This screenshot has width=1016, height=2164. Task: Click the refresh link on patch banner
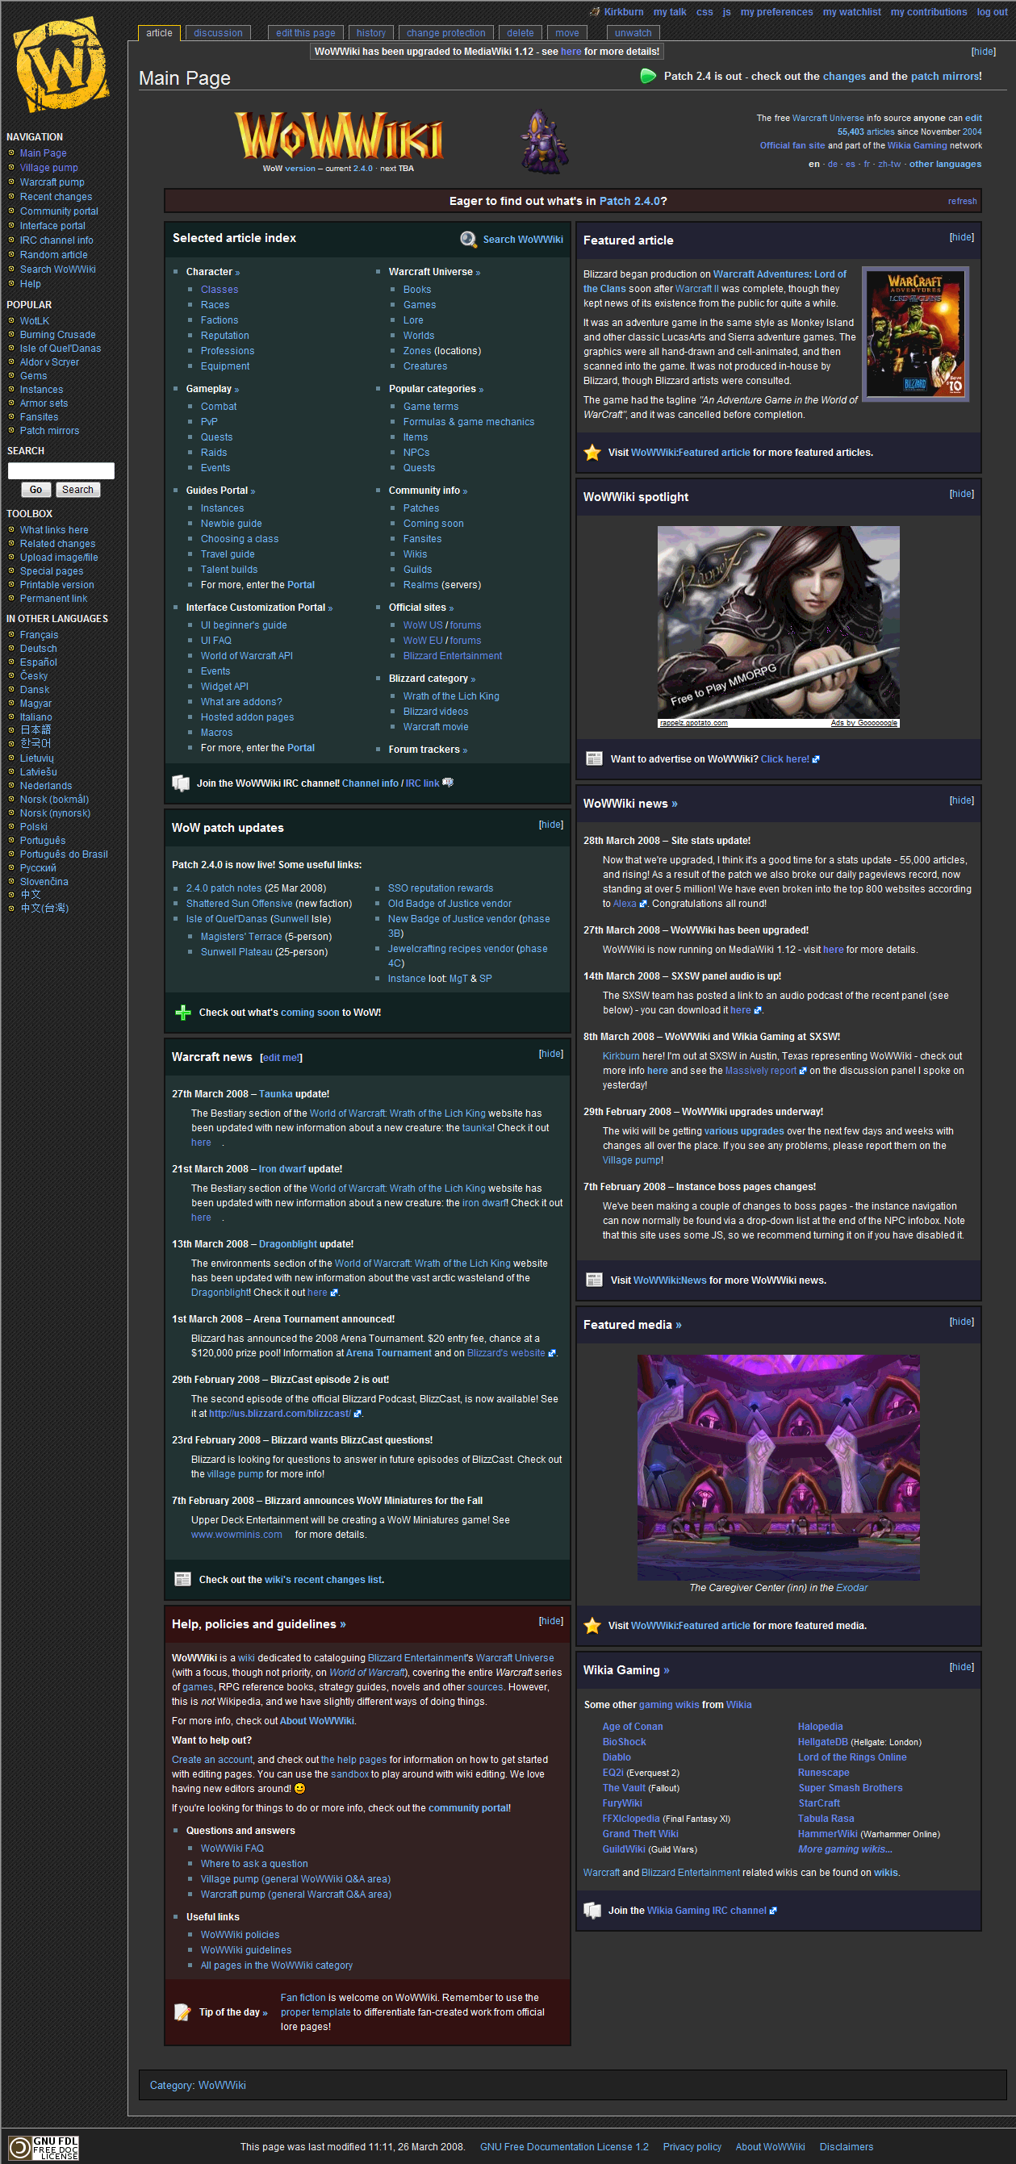[x=962, y=202]
